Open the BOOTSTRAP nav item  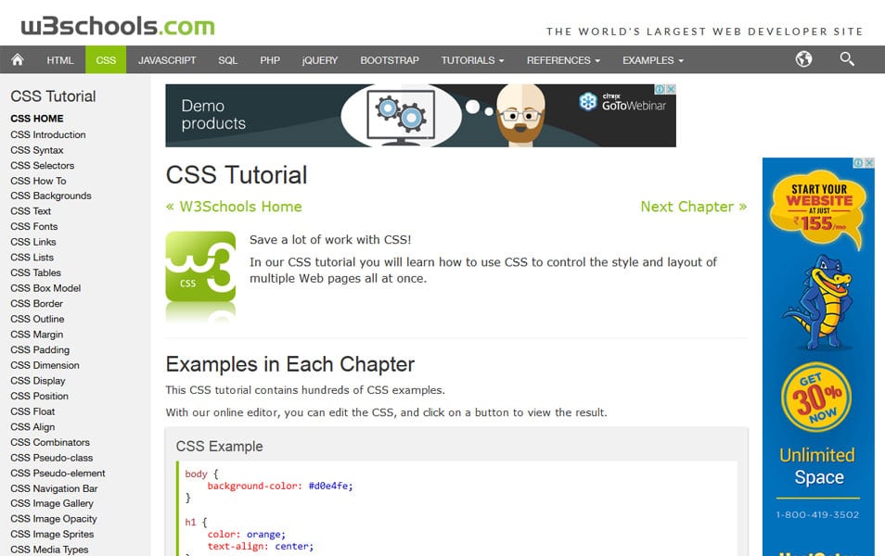390,60
